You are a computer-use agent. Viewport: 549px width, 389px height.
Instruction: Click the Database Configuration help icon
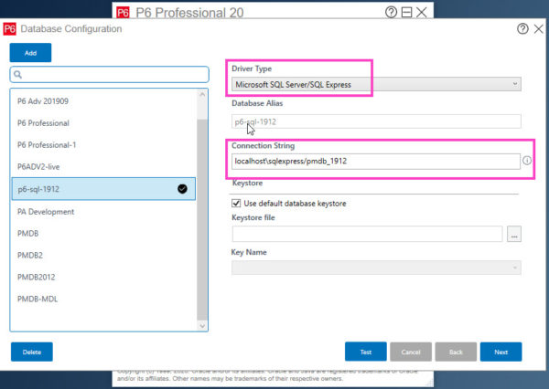click(x=522, y=28)
